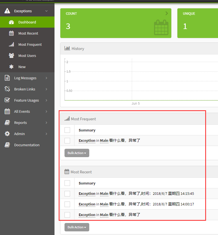Click Summary column header in Most Recent

coord(87,183)
